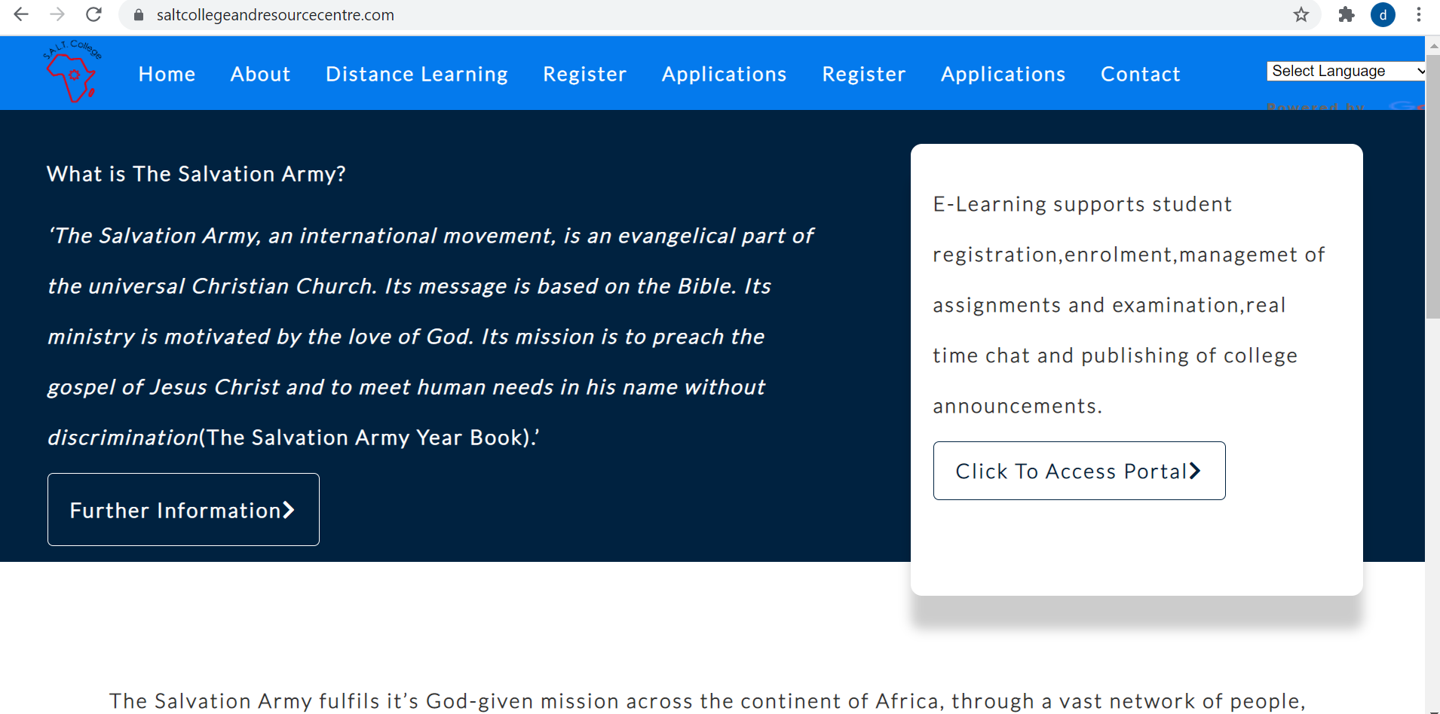Click the S.A.L.T. College Africa logo
The height and width of the screenshot is (714, 1440).
(72, 72)
